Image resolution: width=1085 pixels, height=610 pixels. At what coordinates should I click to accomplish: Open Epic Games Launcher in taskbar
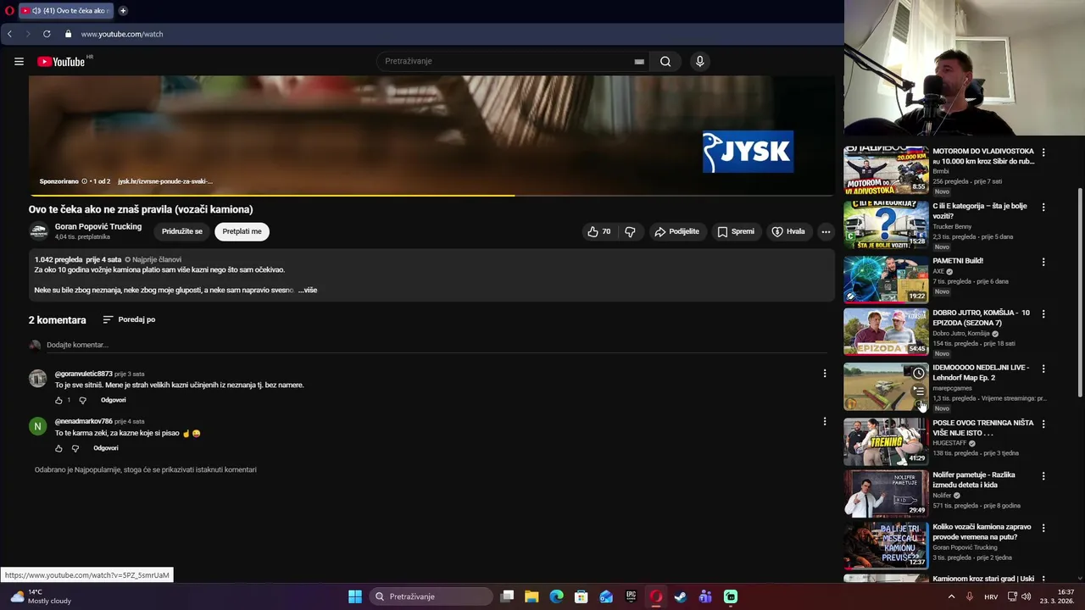631,596
